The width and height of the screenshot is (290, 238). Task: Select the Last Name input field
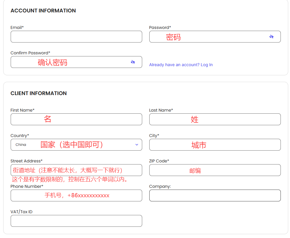click(x=215, y=119)
